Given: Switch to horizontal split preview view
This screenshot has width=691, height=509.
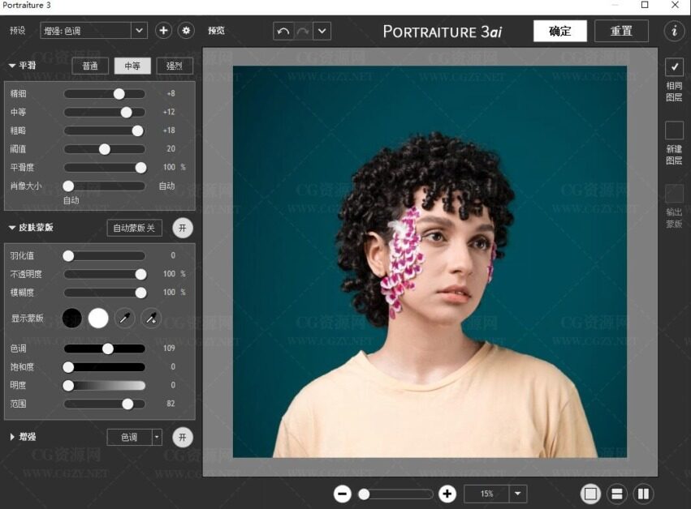Looking at the screenshot, I should [617, 494].
